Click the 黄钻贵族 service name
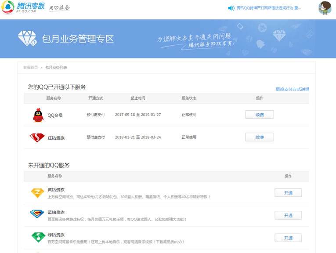The image size is (336, 253). 56,190
